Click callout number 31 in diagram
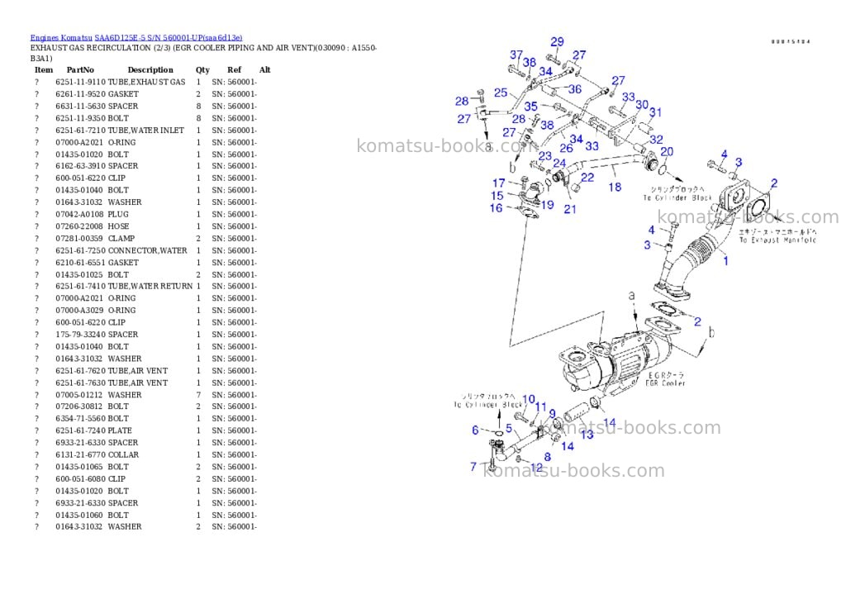 pyautogui.click(x=655, y=112)
